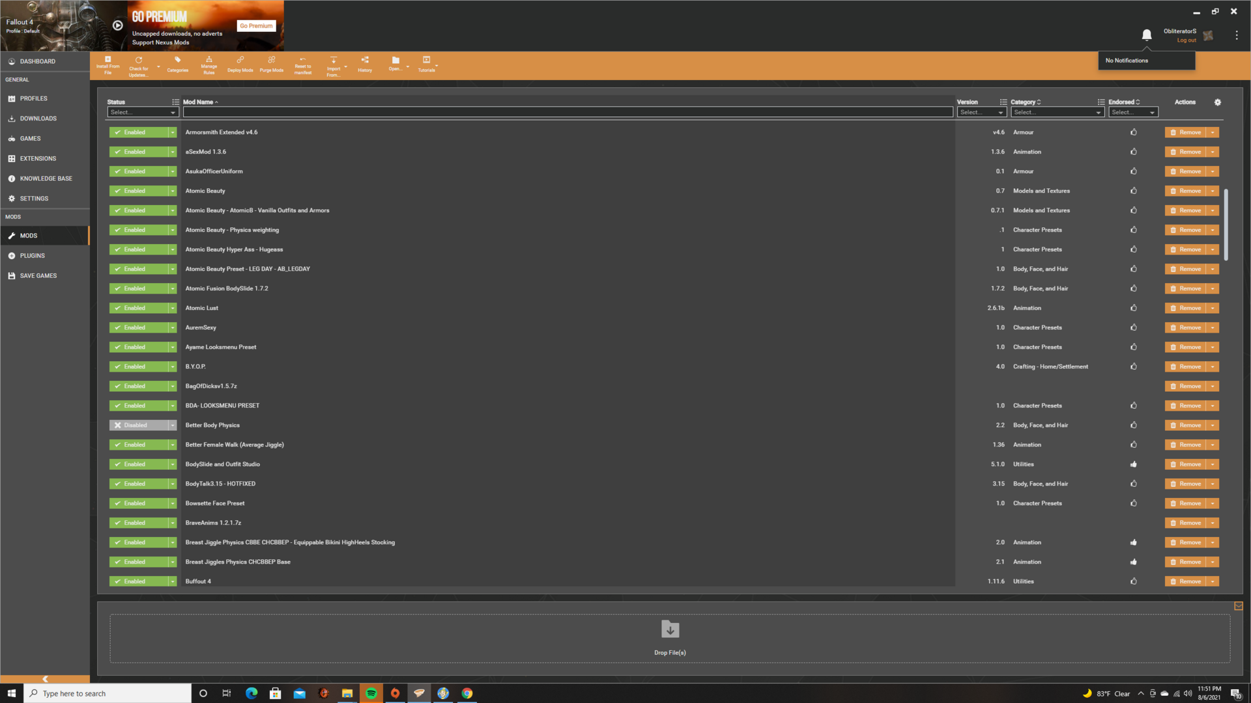1251x703 pixels.
Task: Click endorse icon for Buffout 4
Action: click(1134, 581)
